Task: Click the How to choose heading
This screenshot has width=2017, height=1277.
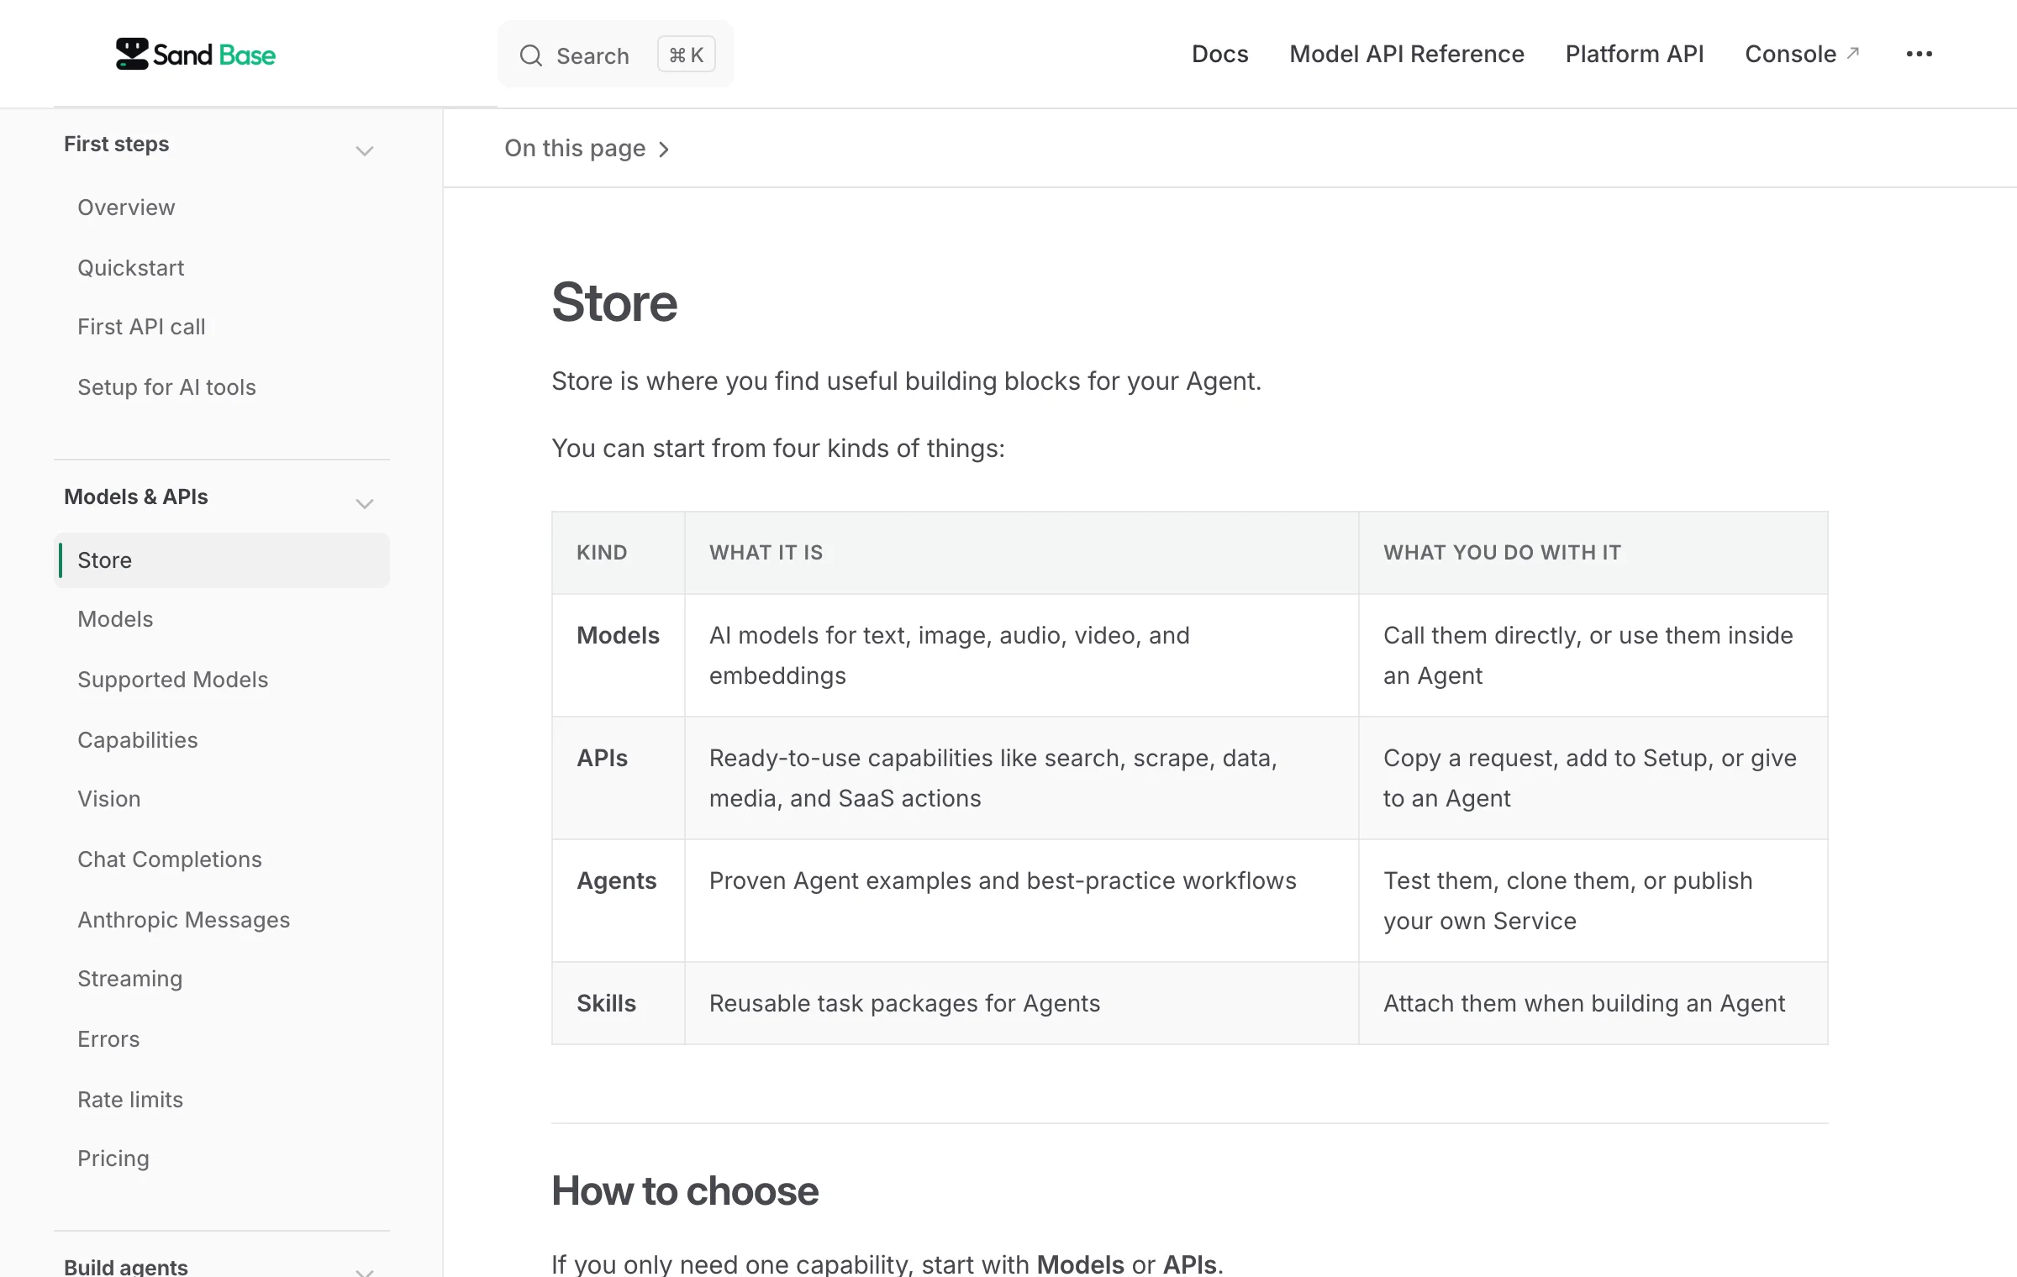Action: point(685,1190)
